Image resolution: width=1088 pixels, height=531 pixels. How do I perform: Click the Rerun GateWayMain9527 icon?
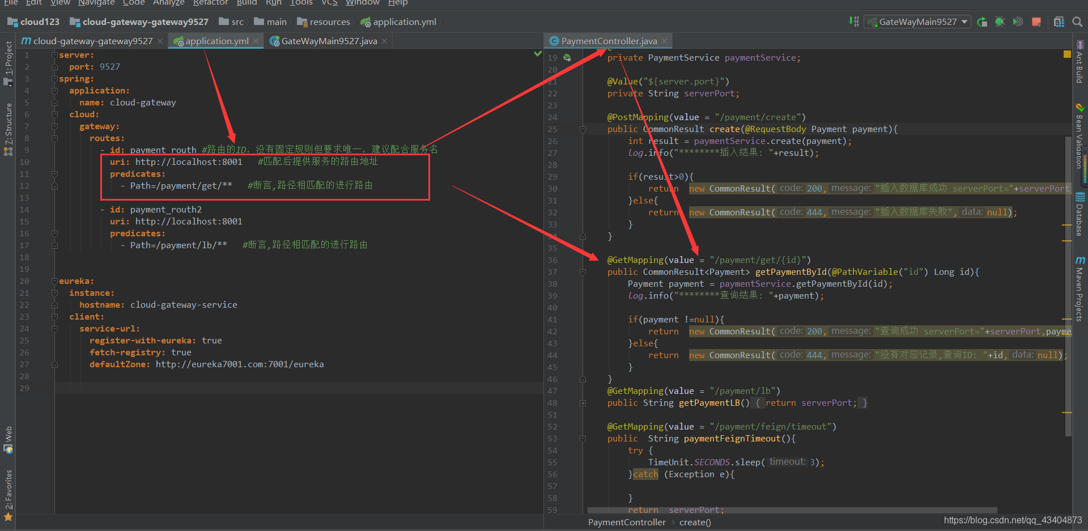982,22
